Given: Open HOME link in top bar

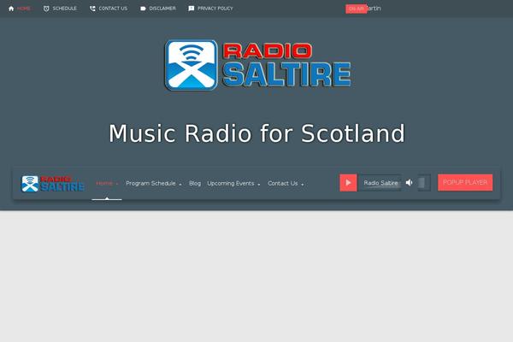Looking at the screenshot, I should (24, 9).
